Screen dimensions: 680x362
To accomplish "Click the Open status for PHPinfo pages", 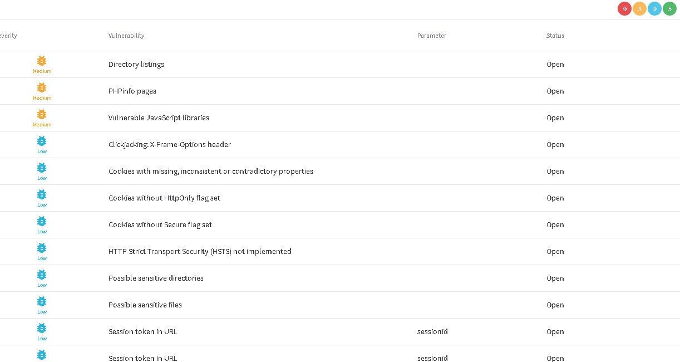I will (555, 91).
